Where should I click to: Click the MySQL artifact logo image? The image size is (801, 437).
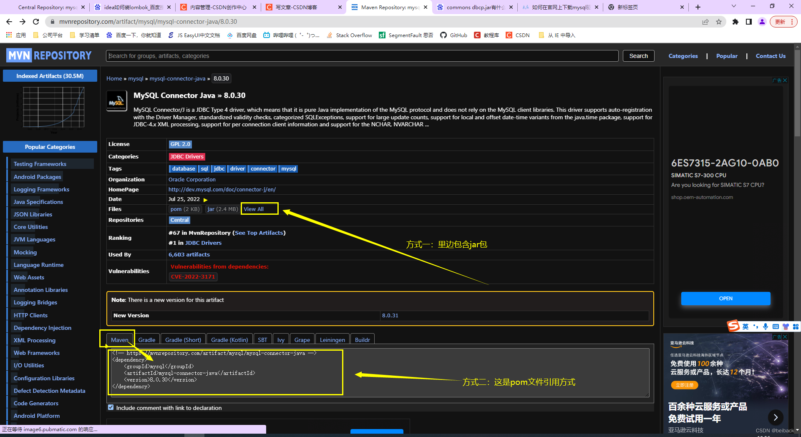point(117,101)
